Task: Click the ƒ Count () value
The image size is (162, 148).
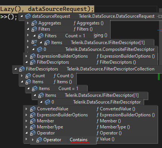Action: pyautogui.click(x=64, y=76)
